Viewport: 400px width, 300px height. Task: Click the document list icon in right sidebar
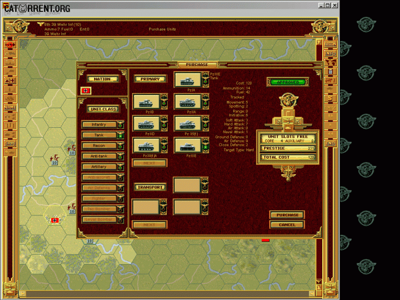pyautogui.click(x=330, y=72)
